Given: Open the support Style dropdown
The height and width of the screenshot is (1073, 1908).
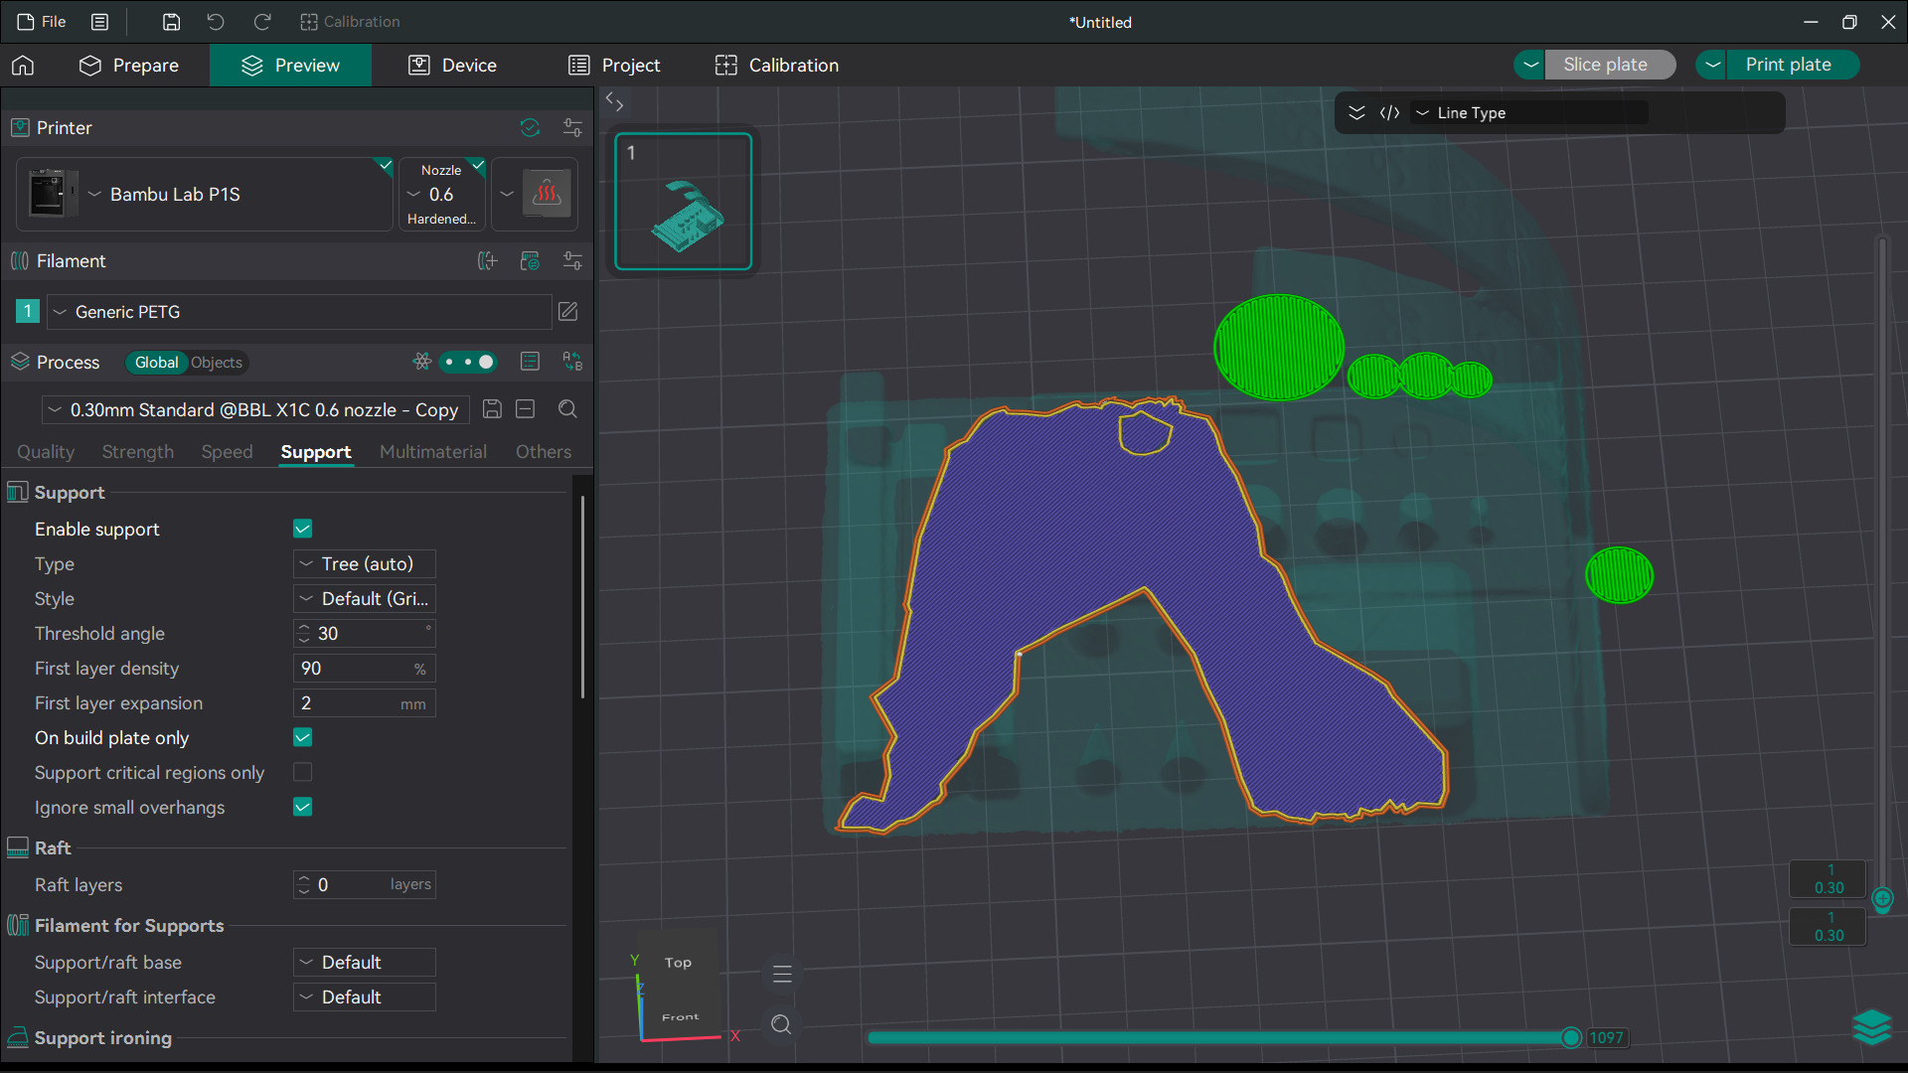Looking at the screenshot, I should [365, 598].
